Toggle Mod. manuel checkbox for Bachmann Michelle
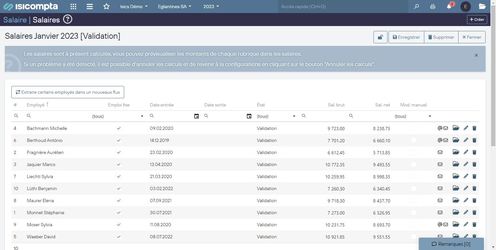496x250 pixels. pyautogui.click(x=414, y=128)
